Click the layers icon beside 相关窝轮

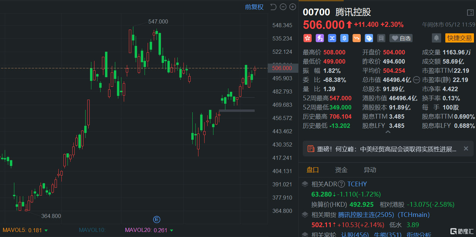(305, 234)
